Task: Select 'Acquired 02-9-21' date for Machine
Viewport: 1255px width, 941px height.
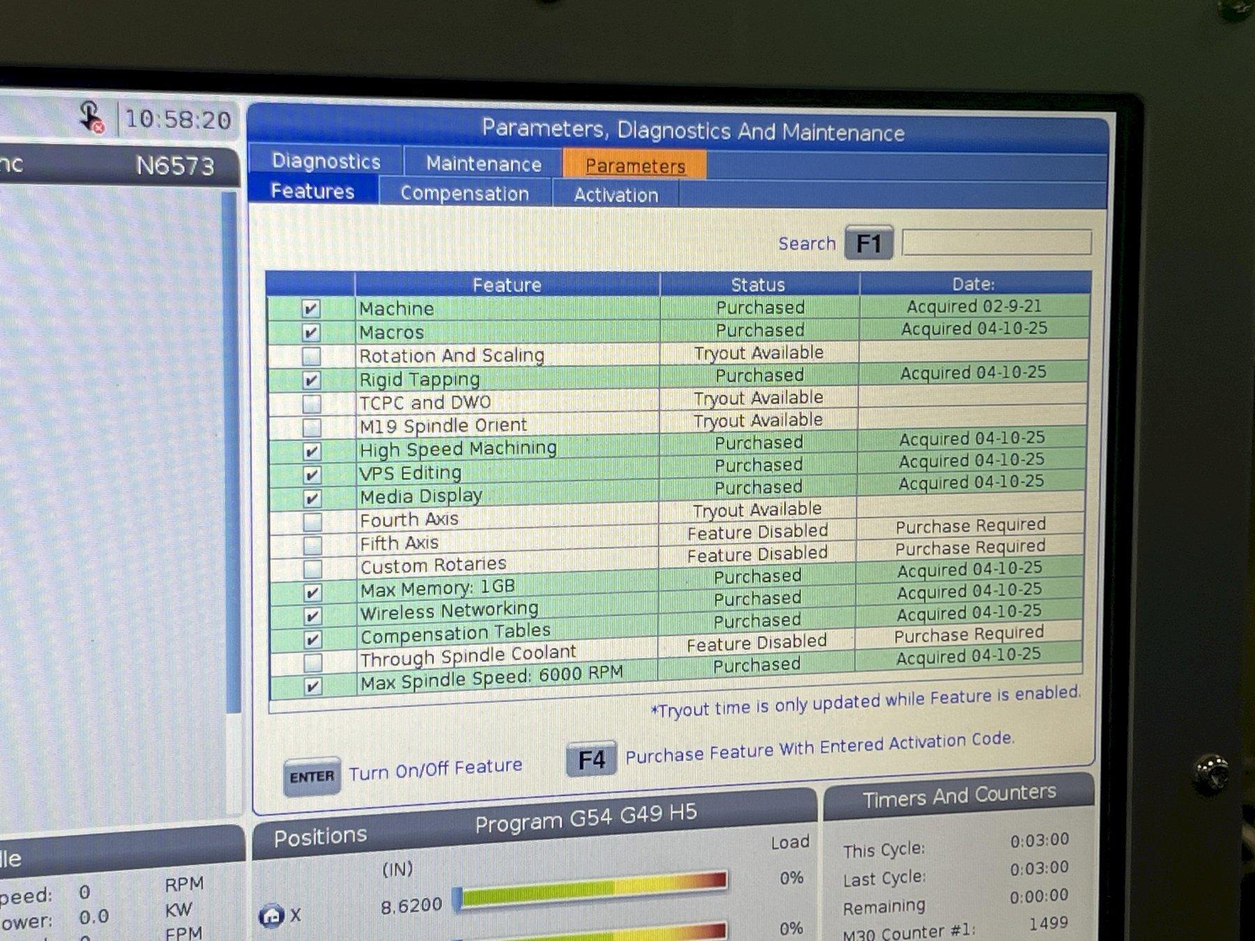Action: (x=974, y=306)
